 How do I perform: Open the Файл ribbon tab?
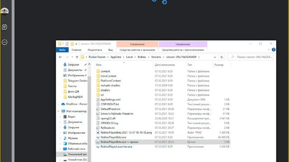pos(62,50)
